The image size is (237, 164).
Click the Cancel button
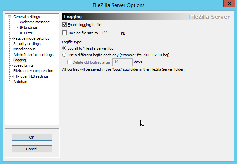pos(32,149)
